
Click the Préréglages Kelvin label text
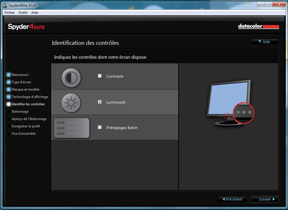coord(122,128)
